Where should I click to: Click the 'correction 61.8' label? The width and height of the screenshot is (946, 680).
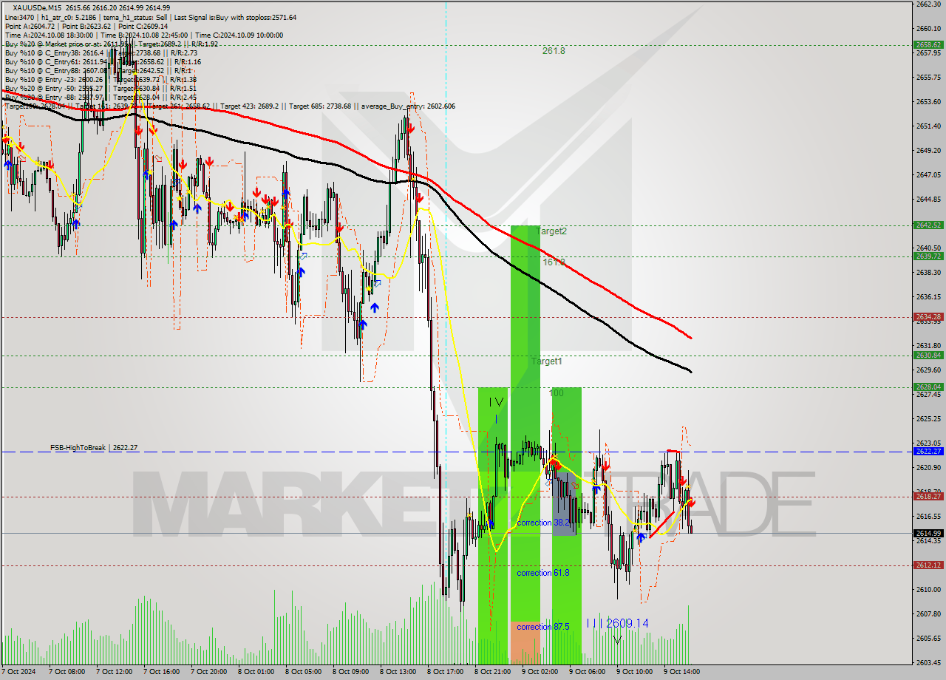543,573
